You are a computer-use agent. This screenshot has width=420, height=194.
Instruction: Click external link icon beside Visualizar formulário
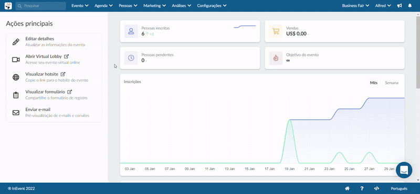(x=69, y=92)
